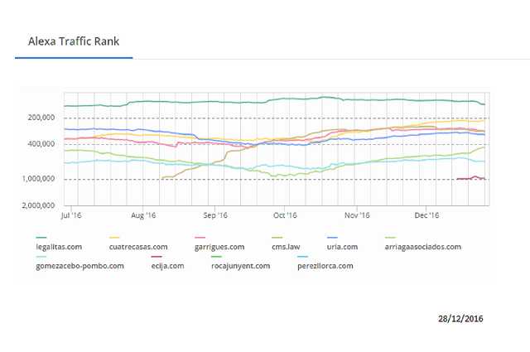The image size is (530, 352).
Task: Select the perezllorca.com legend label
Action: pyautogui.click(x=325, y=266)
